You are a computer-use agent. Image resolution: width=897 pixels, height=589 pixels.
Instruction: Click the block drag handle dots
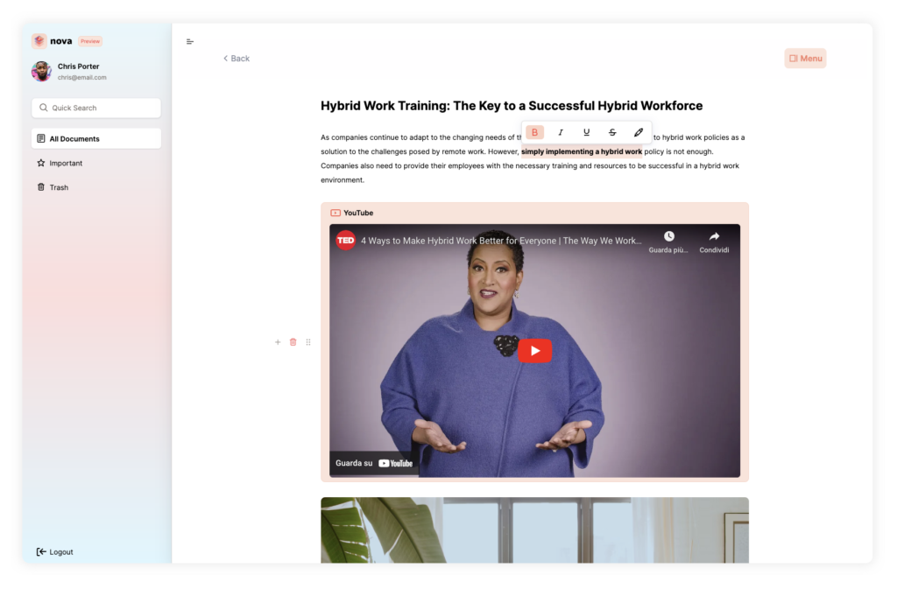[308, 342]
